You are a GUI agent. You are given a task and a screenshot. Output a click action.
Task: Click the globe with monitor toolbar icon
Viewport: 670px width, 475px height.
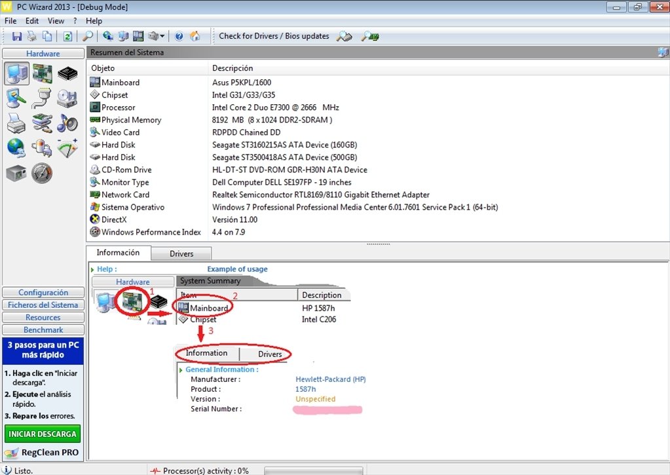coord(107,36)
